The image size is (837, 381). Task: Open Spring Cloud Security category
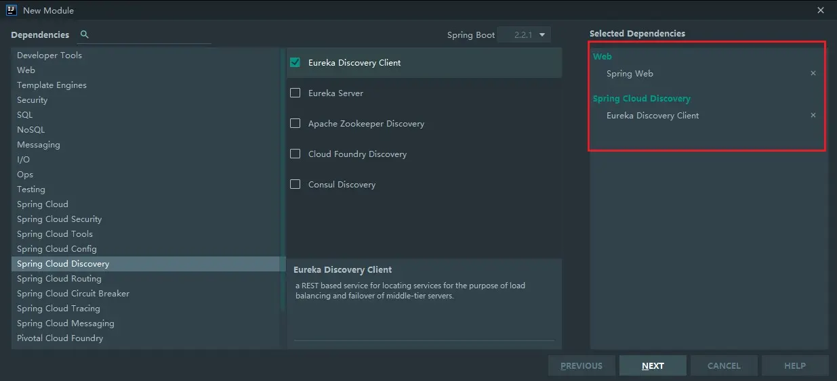[x=146, y=219]
